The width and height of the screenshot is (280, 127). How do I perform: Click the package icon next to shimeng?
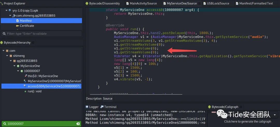tap(11, 56)
